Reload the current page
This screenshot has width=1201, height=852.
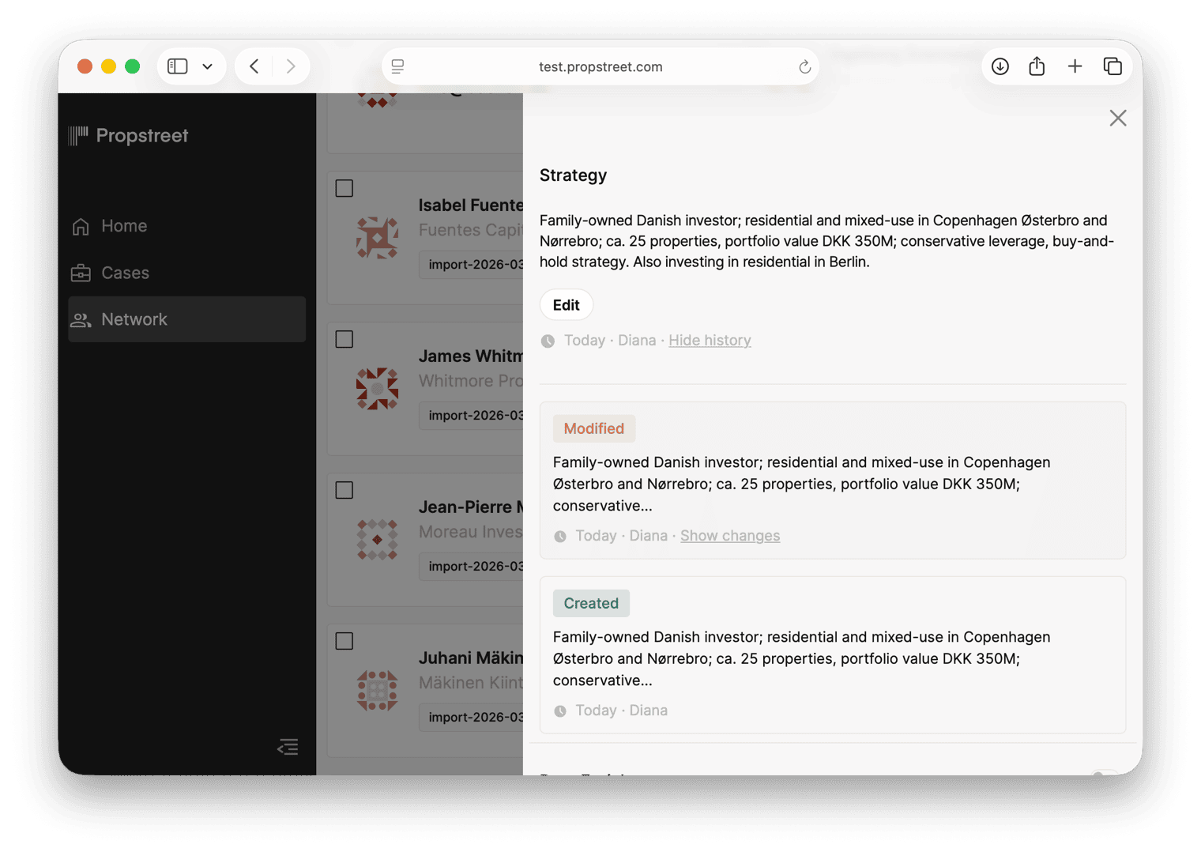[804, 67]
